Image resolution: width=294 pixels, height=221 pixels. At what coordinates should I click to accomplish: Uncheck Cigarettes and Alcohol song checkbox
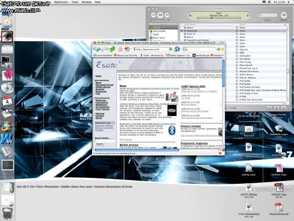[185, 40]
